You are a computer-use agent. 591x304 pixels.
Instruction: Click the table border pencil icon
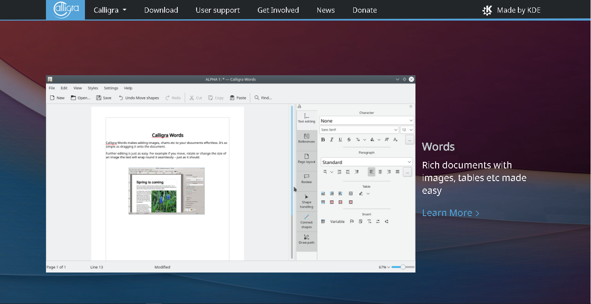361,193
